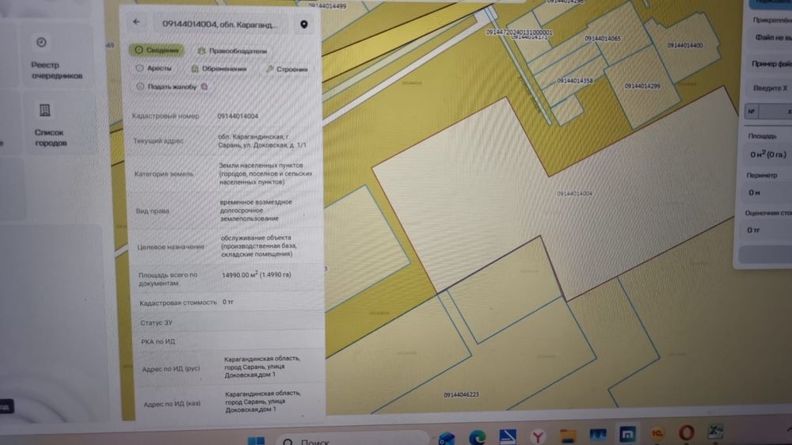
Task: Select cadastral value 0 тг in details panel
Action: coord(228,302)
